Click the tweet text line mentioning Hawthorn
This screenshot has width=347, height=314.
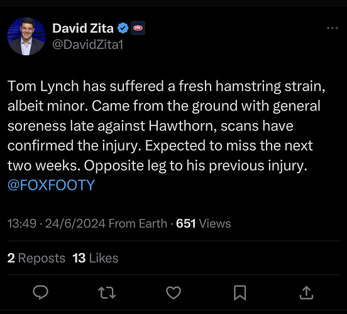150,126
